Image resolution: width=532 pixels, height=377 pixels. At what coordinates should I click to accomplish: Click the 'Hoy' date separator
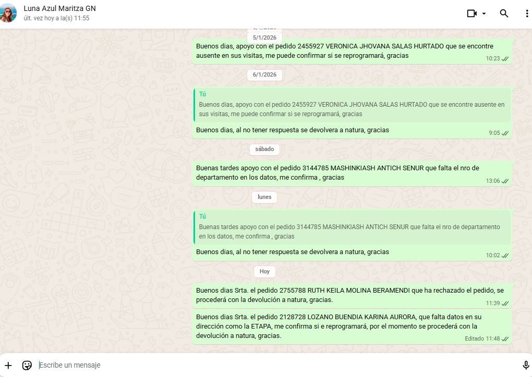pos(264,271)
